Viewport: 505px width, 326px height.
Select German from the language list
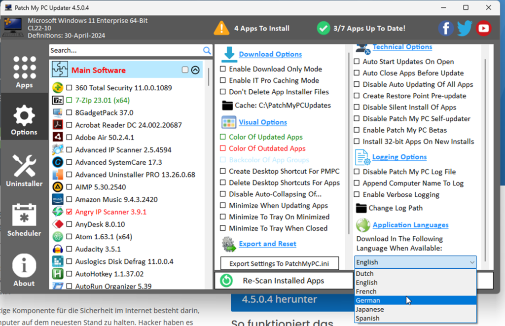368,300
